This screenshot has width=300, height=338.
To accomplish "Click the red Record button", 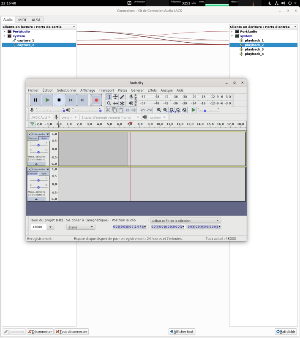I will pos(96,100).
